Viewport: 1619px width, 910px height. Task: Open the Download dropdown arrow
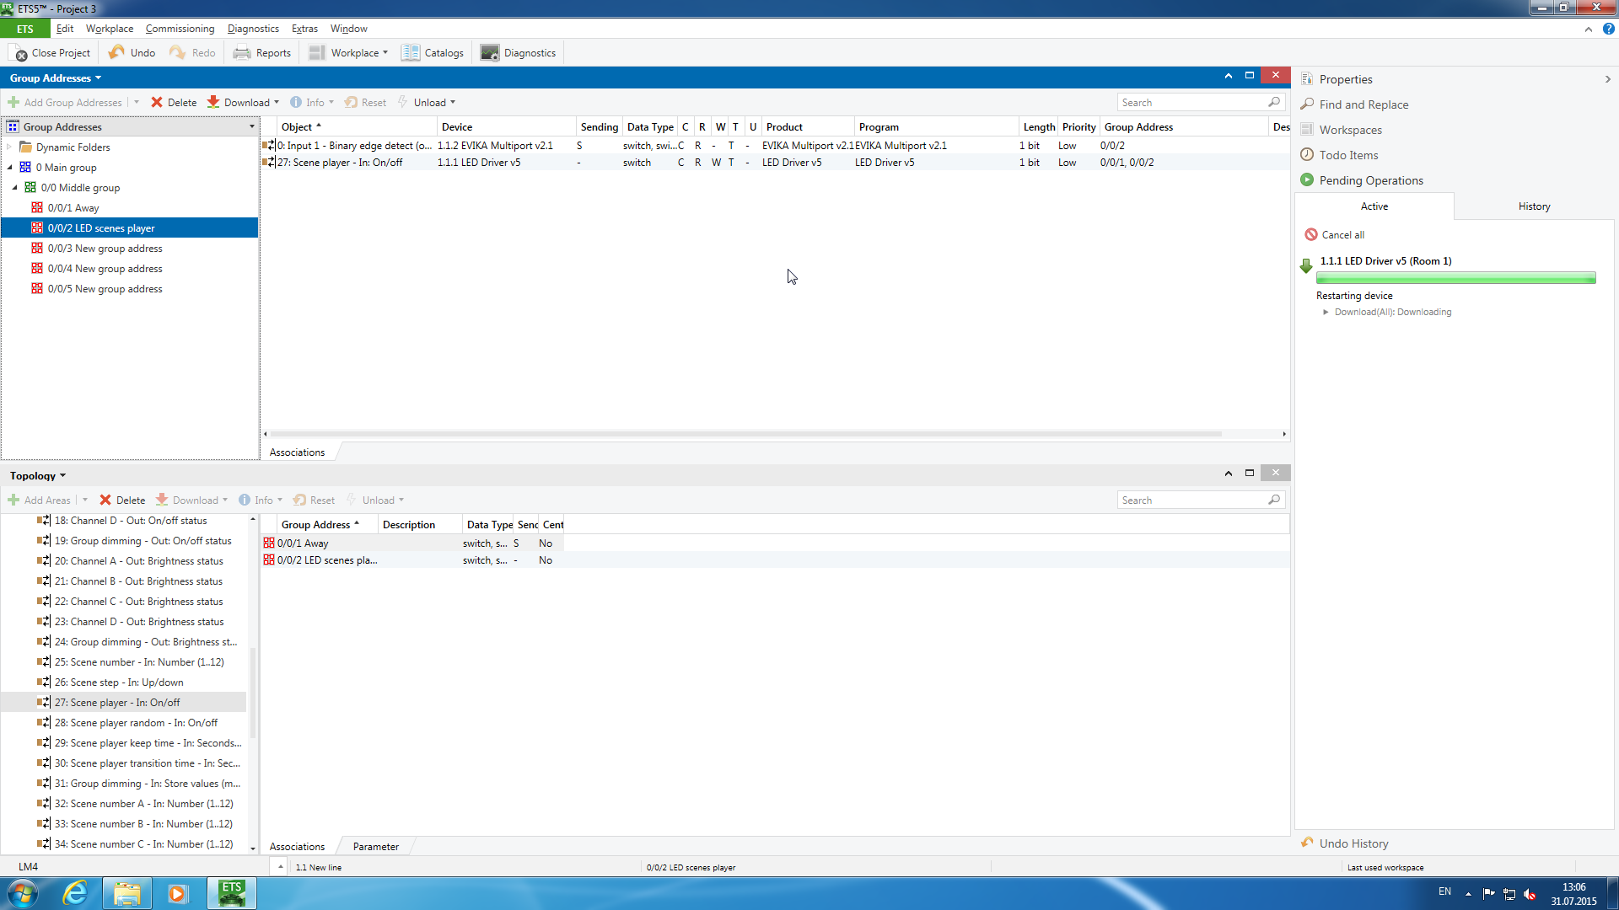(x=277, y=103)
